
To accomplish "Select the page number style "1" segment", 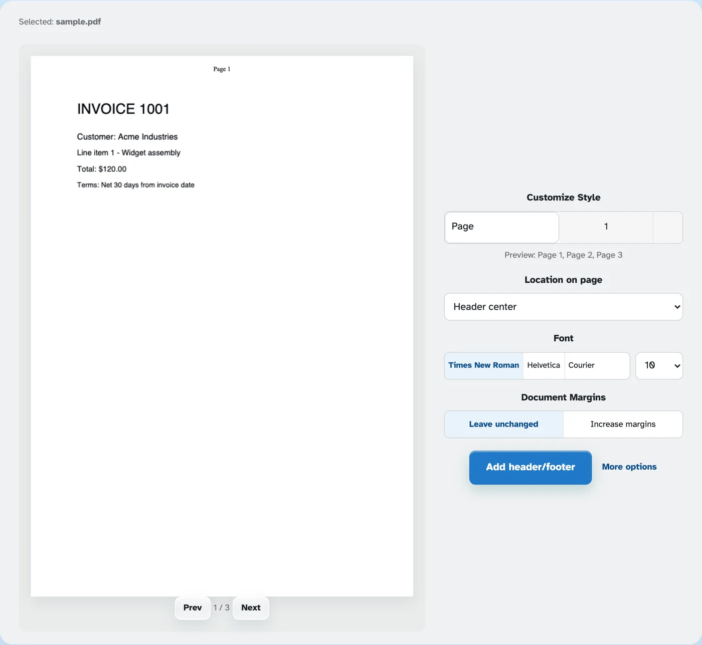I will tap(606, 227).
